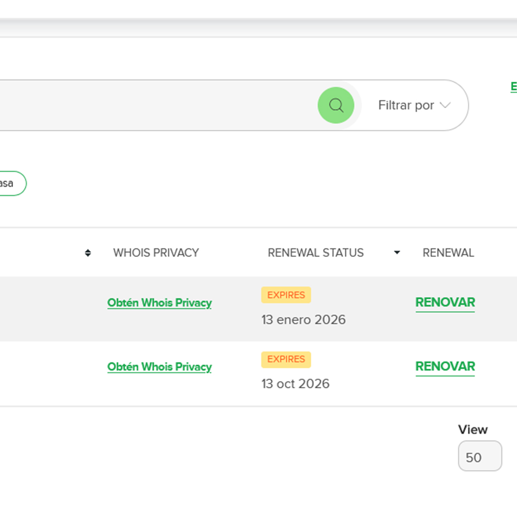Select the date 13 enero 2026
517x517 pixels.
point(303,320)
